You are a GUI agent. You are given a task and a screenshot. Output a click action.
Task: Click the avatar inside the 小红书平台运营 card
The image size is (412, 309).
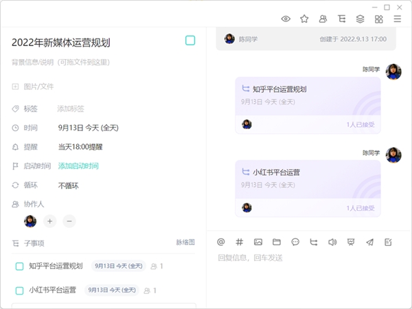[x=247, y=207]
